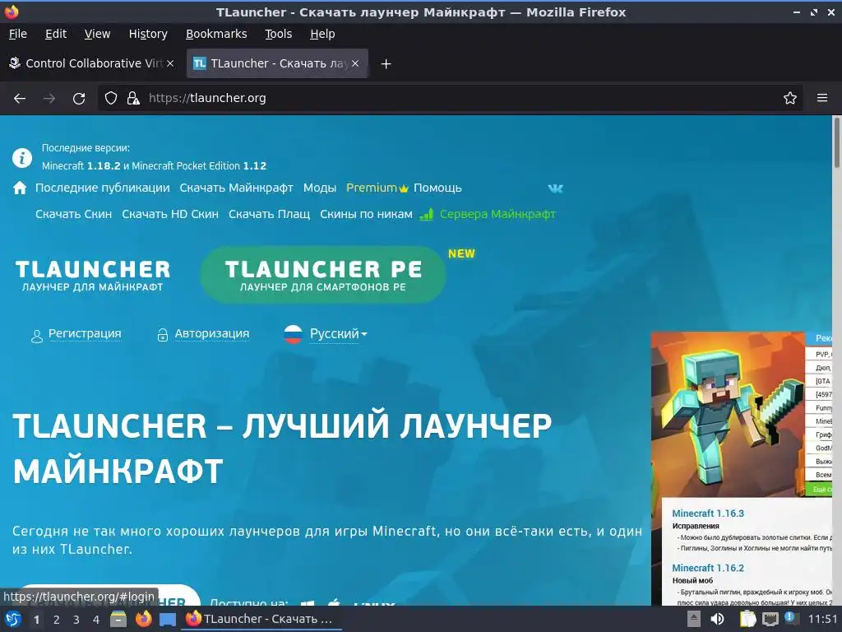Click the page vertical scrollbar thumb
842x632 pixels.
(x=836, y=142)
